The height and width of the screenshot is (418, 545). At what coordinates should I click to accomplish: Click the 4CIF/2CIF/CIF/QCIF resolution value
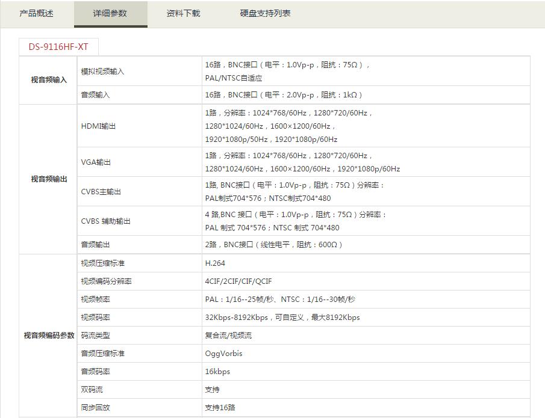click(x=238, y=281)
